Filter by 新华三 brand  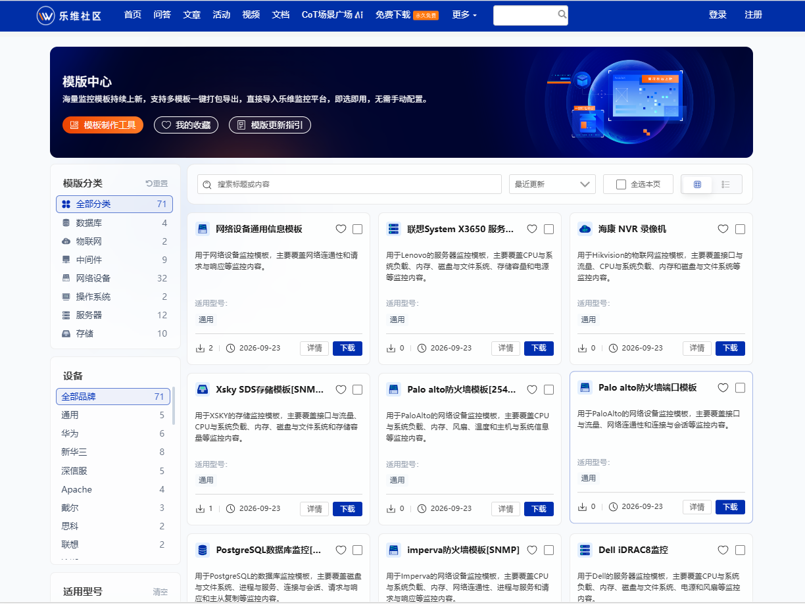[x=113, y=452]
